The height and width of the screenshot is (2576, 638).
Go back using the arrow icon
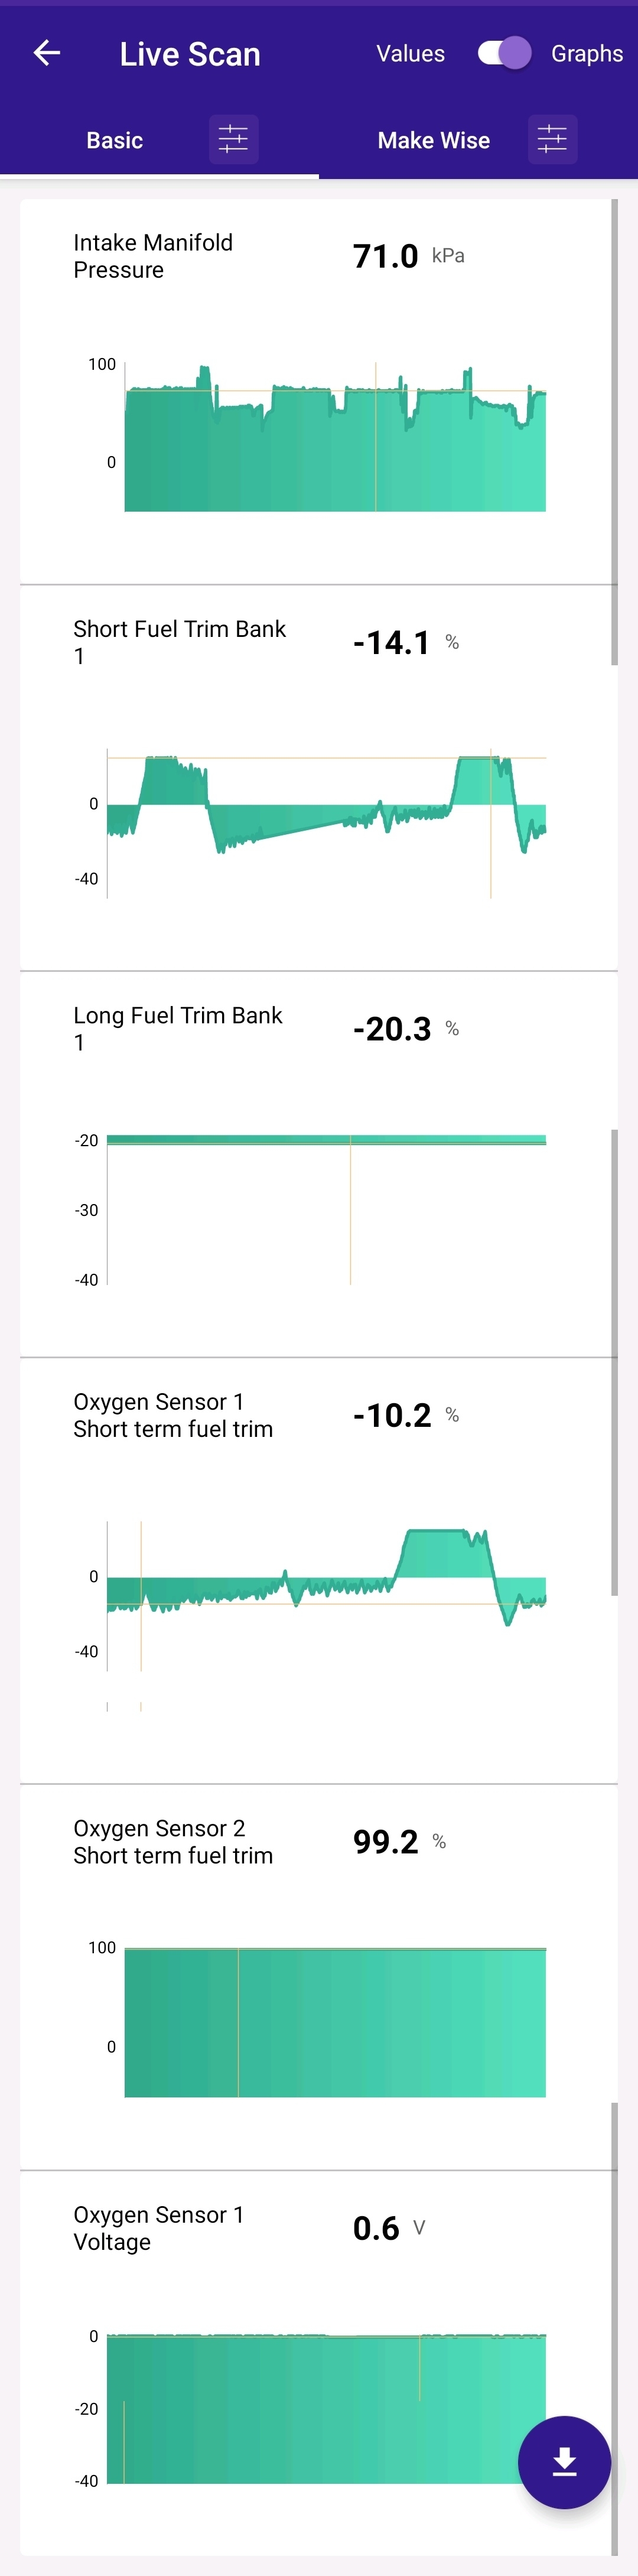(47, 53)
